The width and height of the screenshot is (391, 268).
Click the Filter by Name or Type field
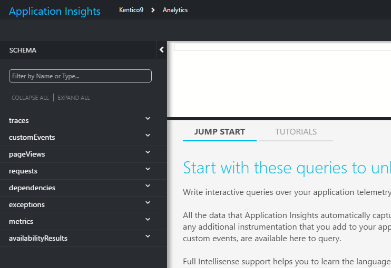[x=80, y=76]
